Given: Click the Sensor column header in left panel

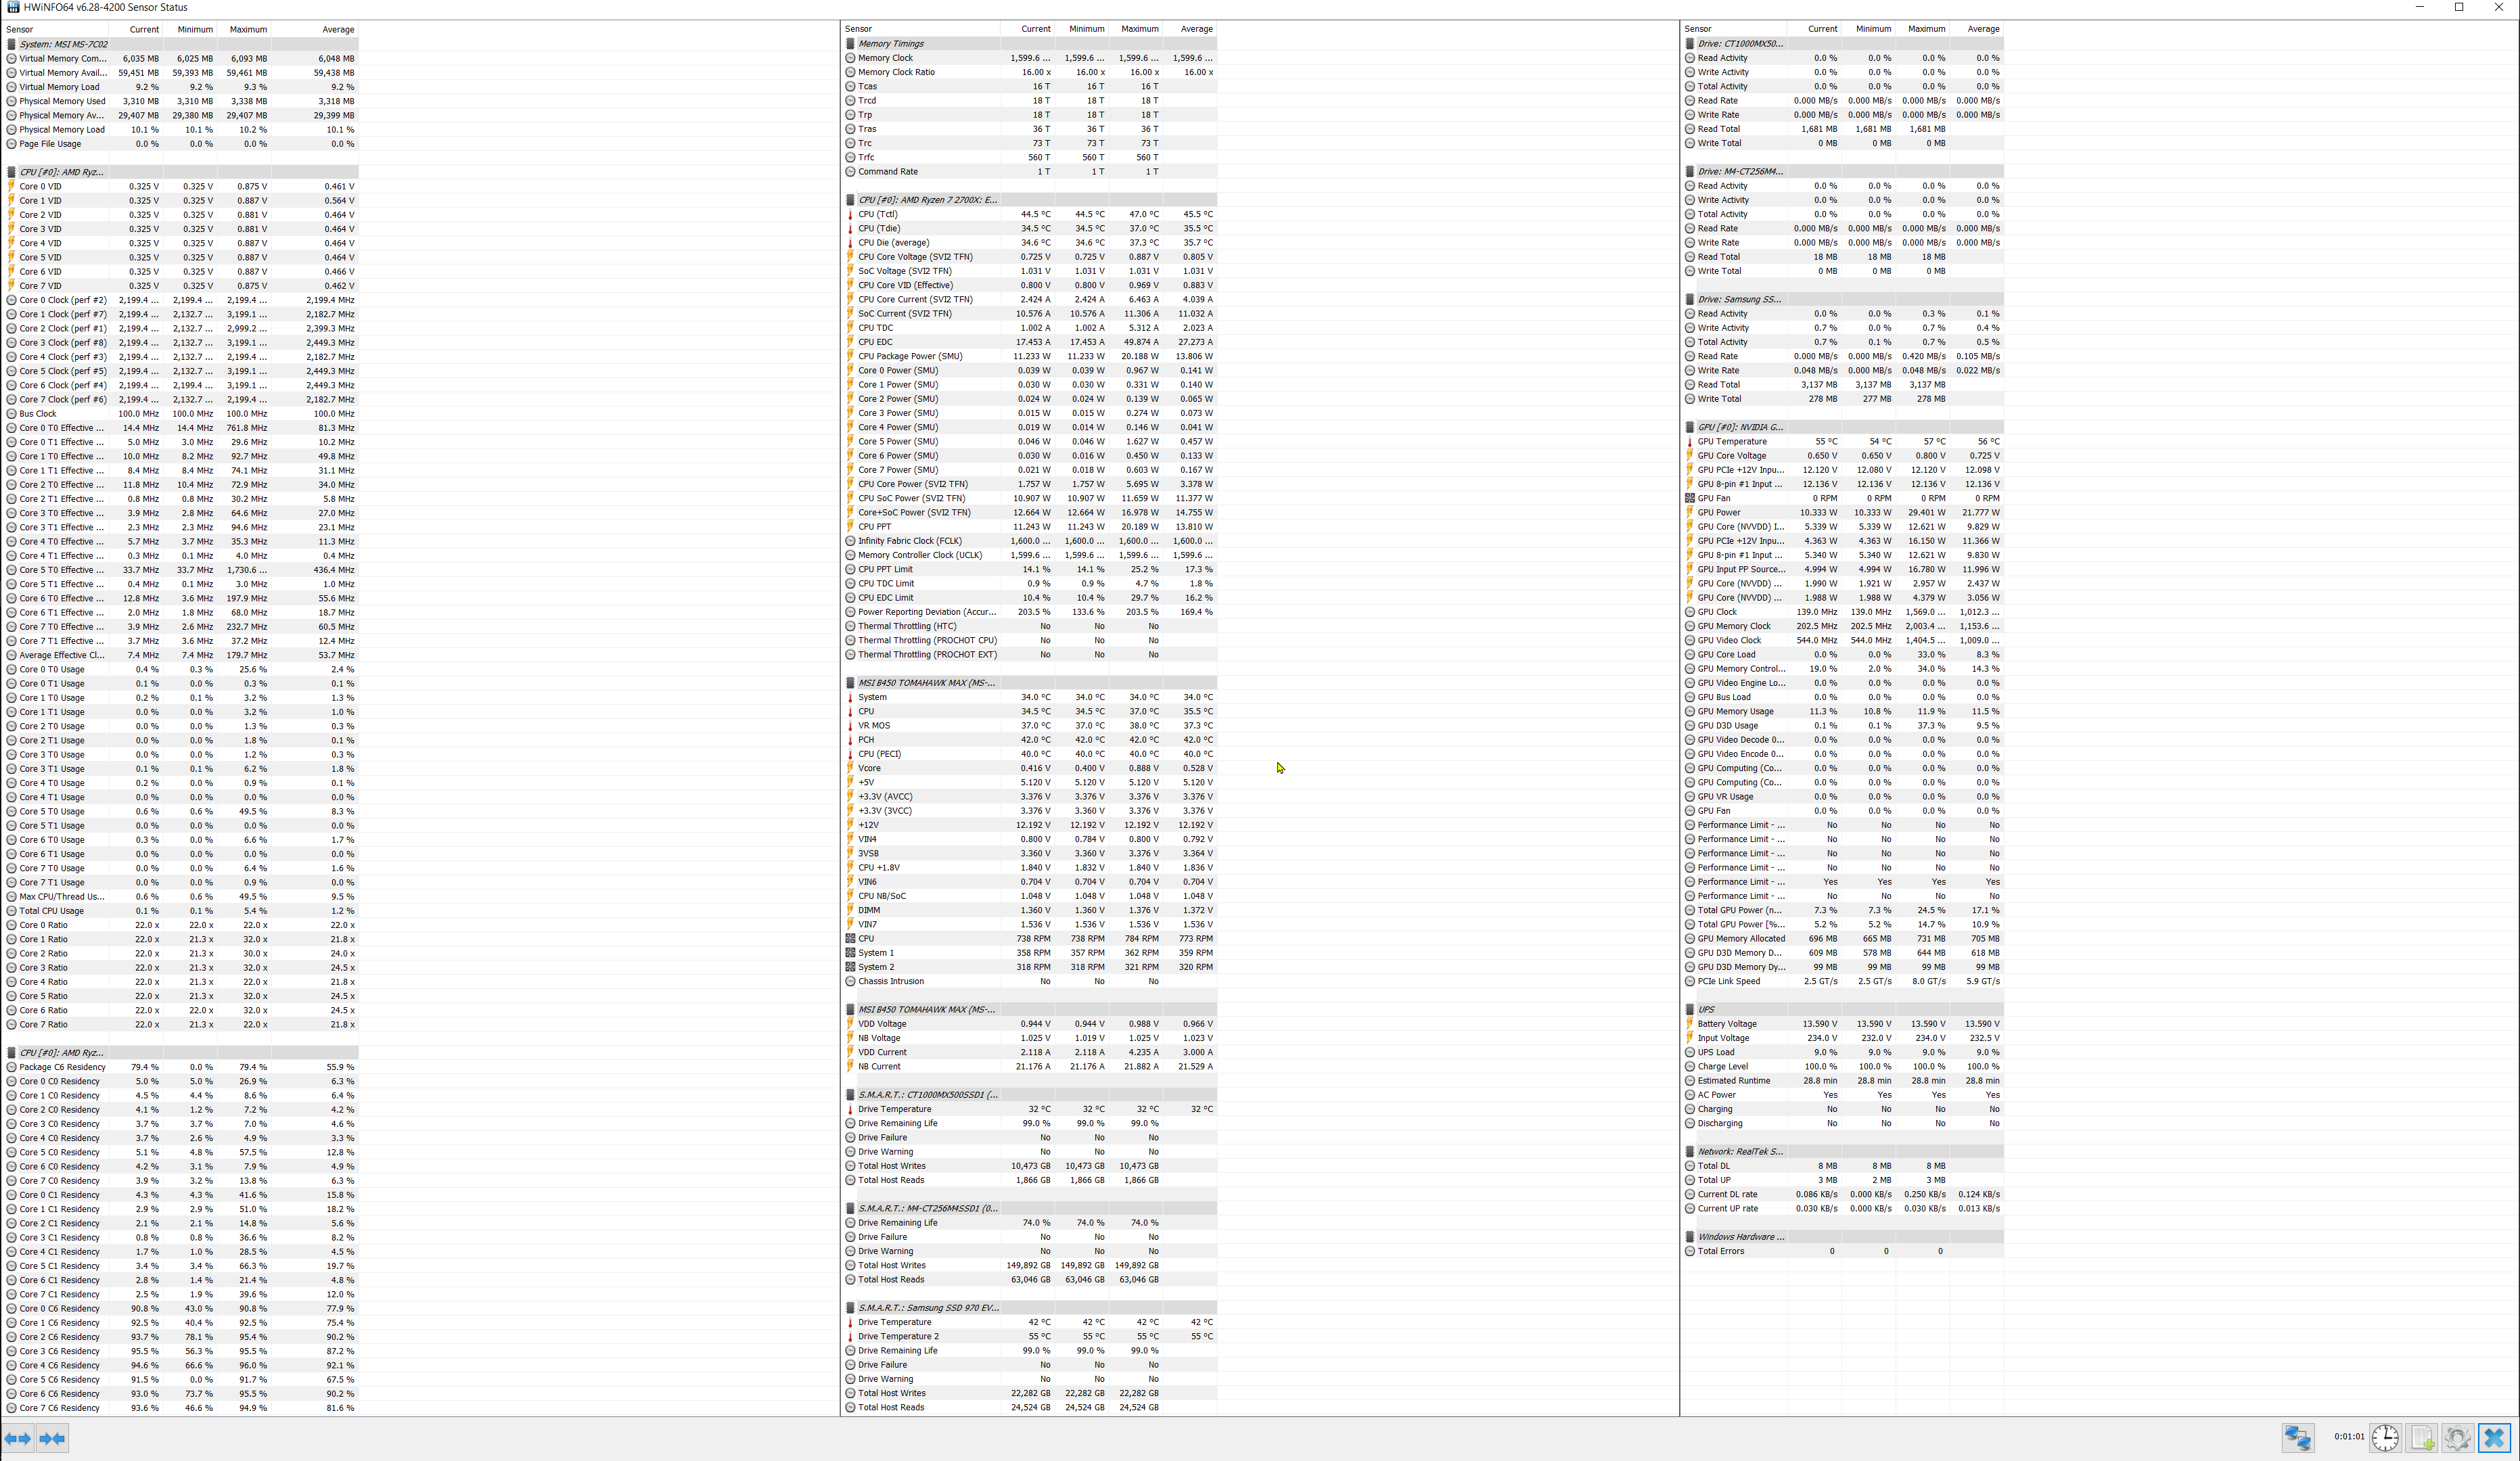Looking at the screenshot, I should pyautogui.click(x=20, y=29).
